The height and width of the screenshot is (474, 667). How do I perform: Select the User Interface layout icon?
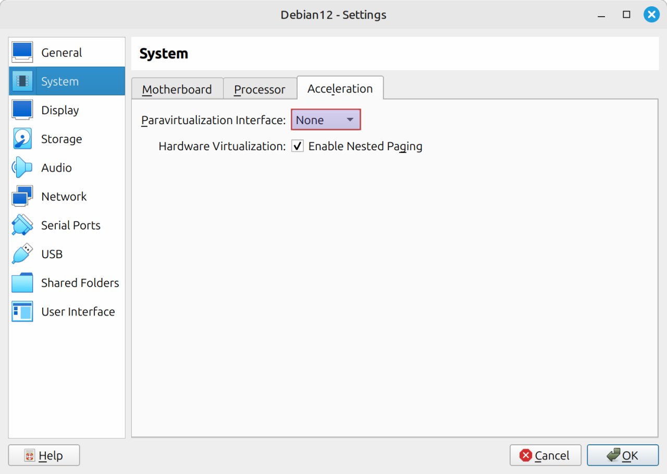pyautogui.click(x=22, y=312)
